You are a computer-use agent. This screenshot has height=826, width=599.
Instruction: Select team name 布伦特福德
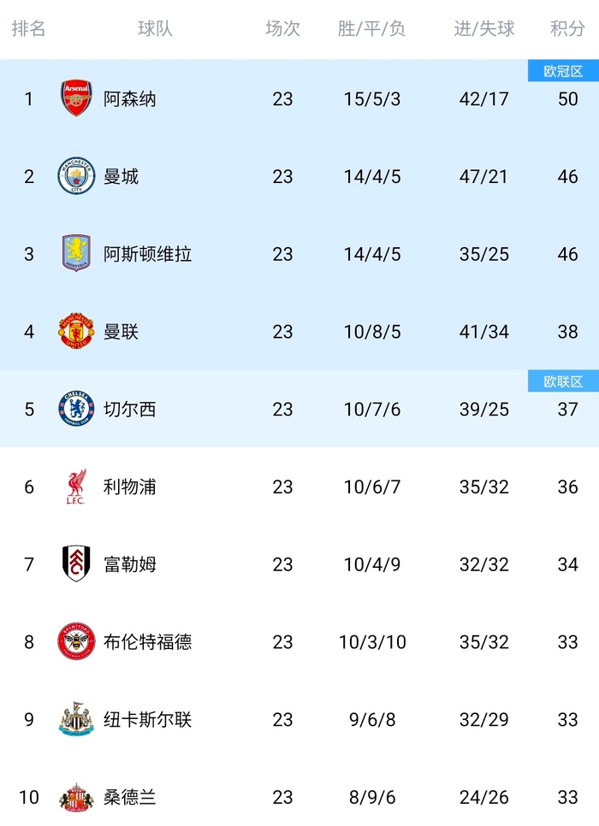(147, 642)
